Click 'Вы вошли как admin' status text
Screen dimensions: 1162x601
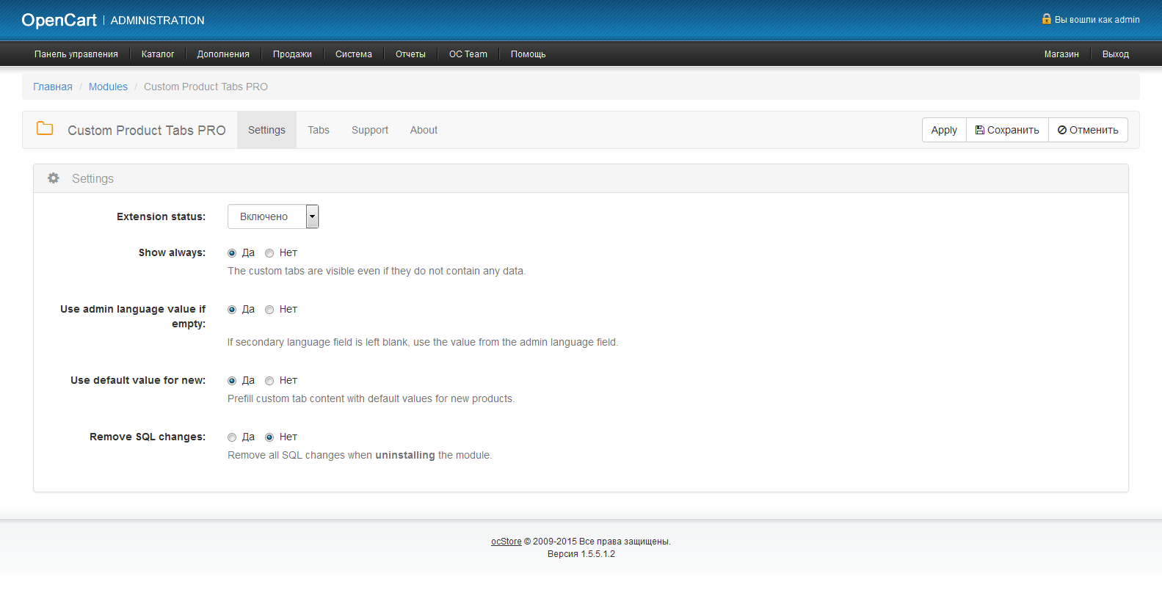pos(1097,20)
